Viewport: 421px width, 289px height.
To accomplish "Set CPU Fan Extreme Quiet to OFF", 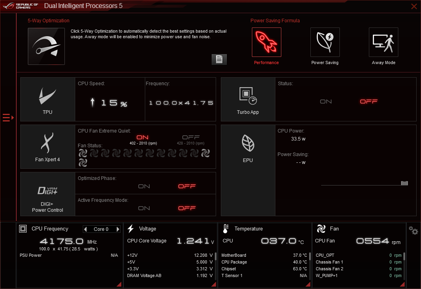I will (191, 137).
